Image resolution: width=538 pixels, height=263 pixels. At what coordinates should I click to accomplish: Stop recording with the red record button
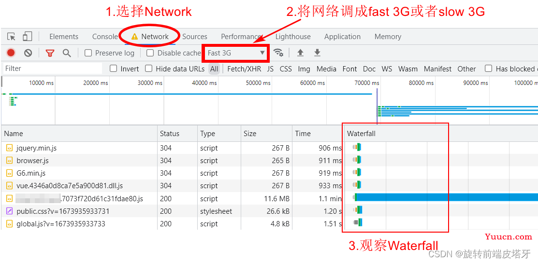(11, 53)
